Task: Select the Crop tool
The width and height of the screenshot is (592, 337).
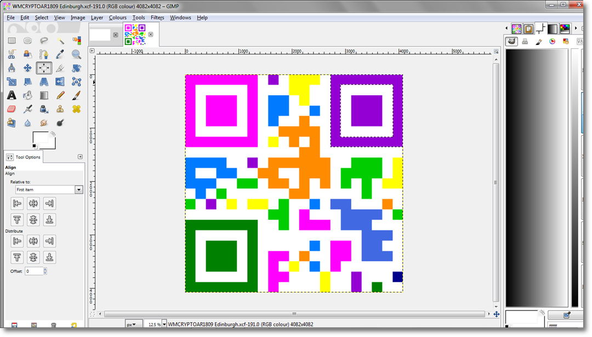Action: pyautogui.click(x=60, y=68)
